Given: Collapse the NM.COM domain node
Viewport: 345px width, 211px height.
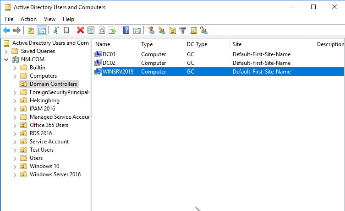Looking at the screenshot, I should (6, 59).
